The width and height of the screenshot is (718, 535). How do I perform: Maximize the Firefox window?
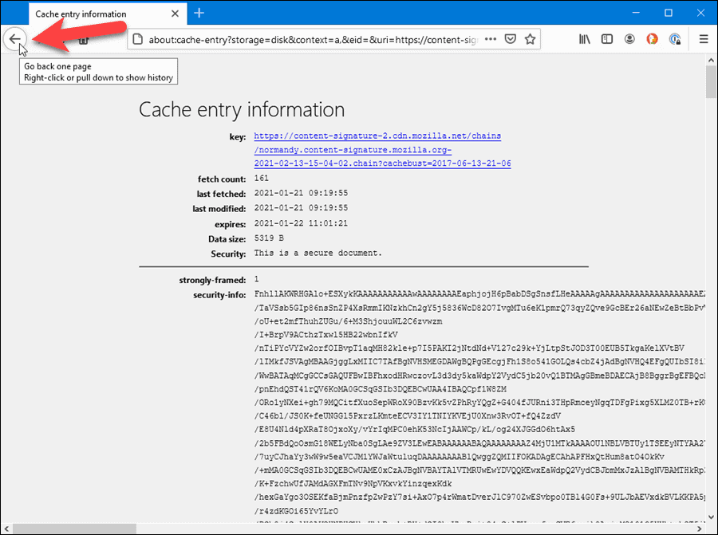click(668, 13)
